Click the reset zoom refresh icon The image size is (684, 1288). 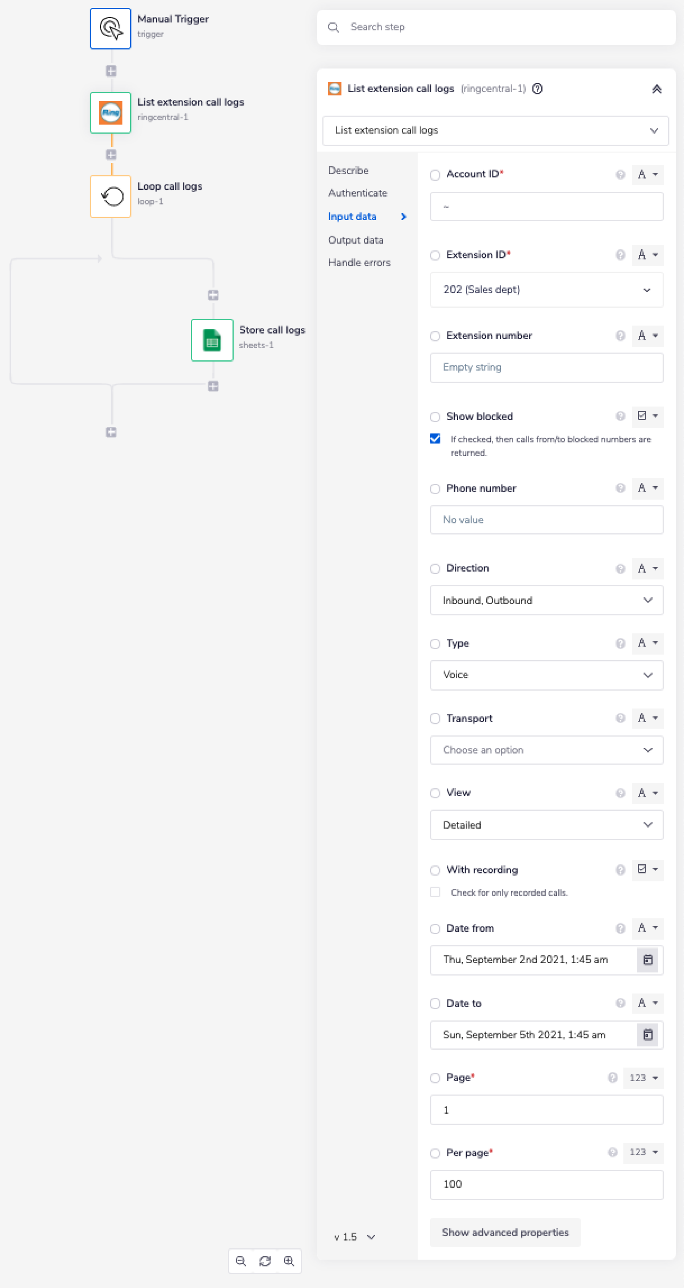pos(265,1261)
